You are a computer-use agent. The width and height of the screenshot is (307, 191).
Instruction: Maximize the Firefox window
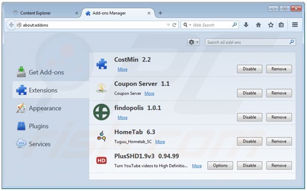pos(284,9)
